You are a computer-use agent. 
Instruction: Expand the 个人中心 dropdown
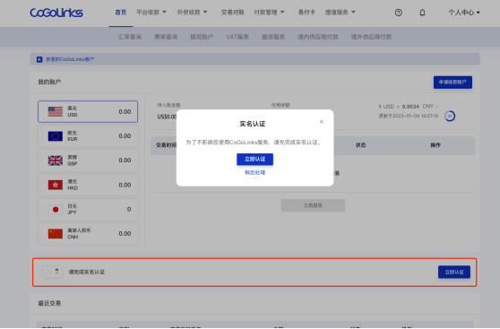coord(464,13)
